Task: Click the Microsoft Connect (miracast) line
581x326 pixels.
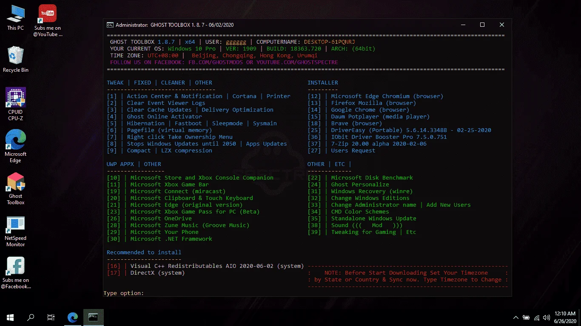Action: pyautogui.click(x=166, y=191)
